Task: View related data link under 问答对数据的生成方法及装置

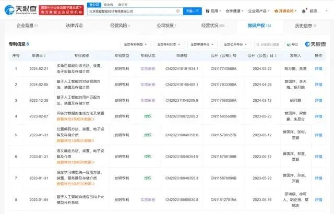Action: (75, 119)
